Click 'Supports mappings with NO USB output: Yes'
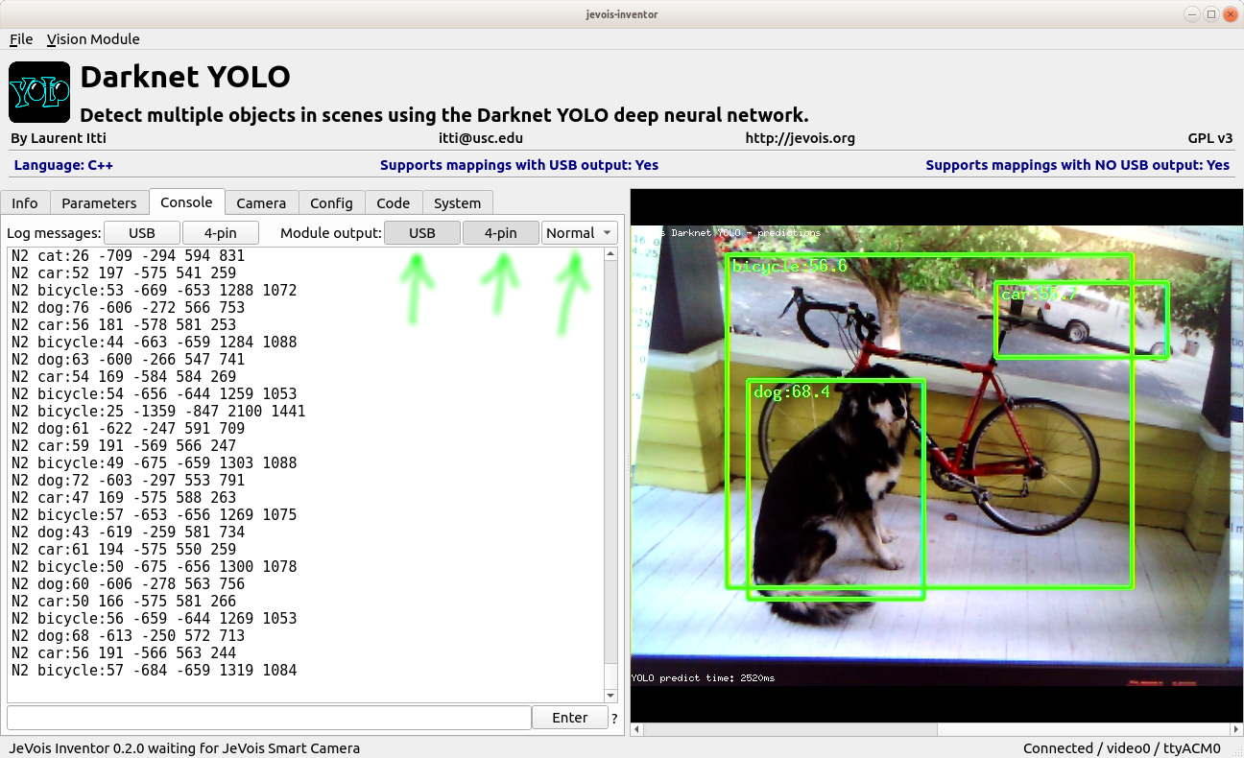This screenshot has height=758, width=1244. pos(1077,165)
